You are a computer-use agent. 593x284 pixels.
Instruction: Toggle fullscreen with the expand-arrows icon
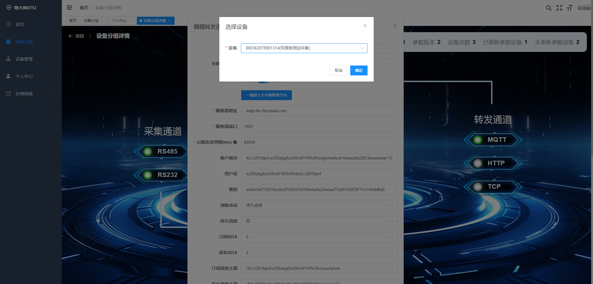pos(559,8)
